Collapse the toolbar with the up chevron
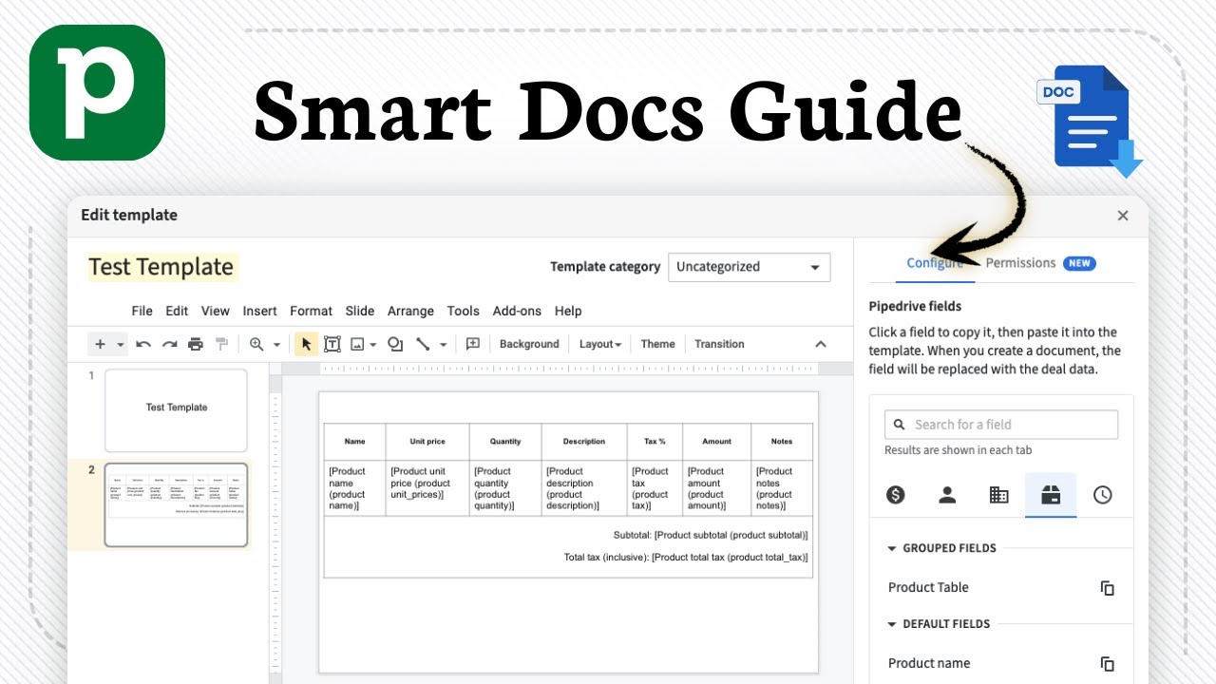 [821, 344]
